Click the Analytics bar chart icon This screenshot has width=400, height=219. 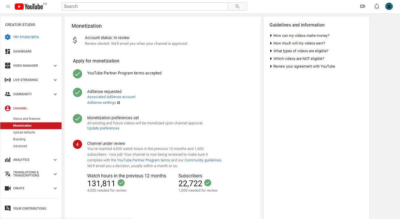coord(8,160)
